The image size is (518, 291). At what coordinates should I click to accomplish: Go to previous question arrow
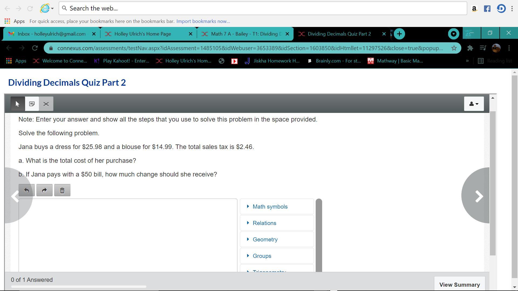[x=15, y=196]
